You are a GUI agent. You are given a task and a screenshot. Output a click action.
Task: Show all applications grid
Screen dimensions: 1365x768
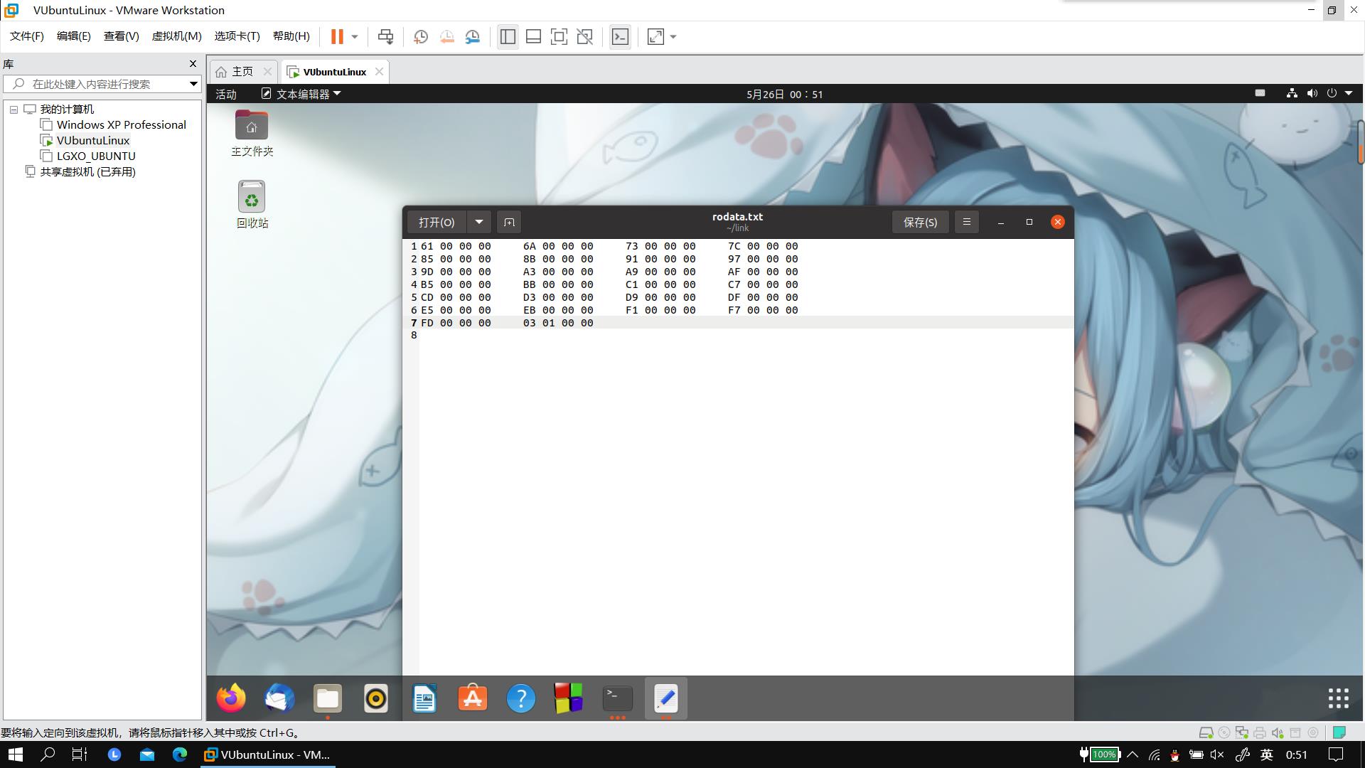point(1338,698)
